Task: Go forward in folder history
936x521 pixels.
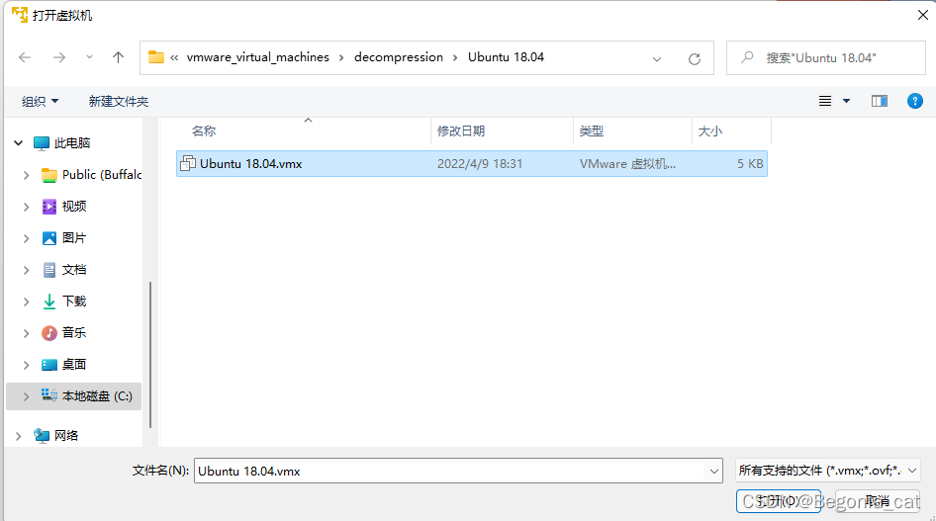Action: pos(59,57)
